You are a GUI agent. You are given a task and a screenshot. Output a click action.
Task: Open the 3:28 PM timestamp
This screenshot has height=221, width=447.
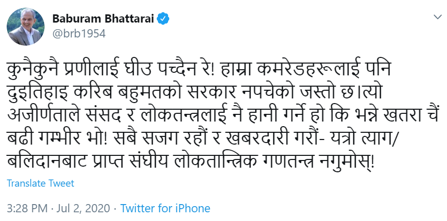click(26, 209)
